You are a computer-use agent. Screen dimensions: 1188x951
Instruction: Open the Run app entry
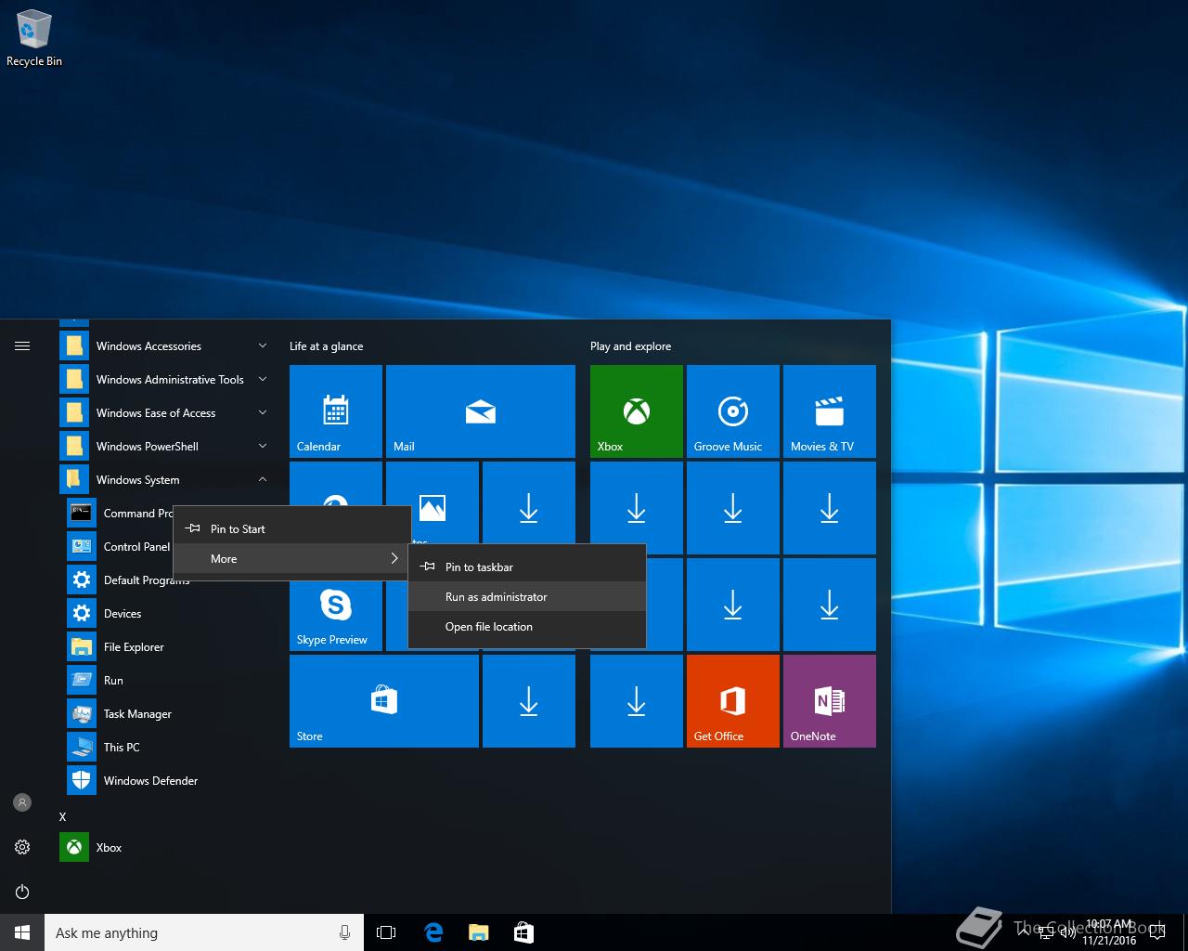pos(167,681)
